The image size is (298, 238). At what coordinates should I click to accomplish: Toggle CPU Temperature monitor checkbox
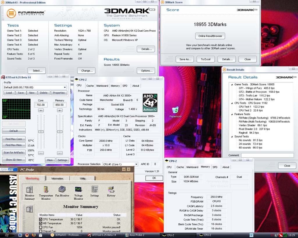(x=40, y=219)
